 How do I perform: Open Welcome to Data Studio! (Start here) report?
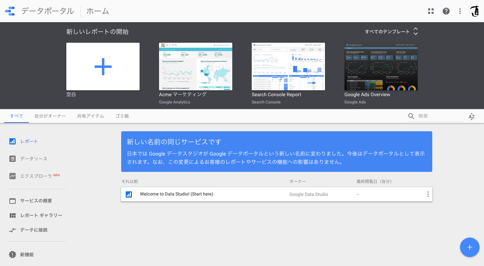(x=176, y=194)
